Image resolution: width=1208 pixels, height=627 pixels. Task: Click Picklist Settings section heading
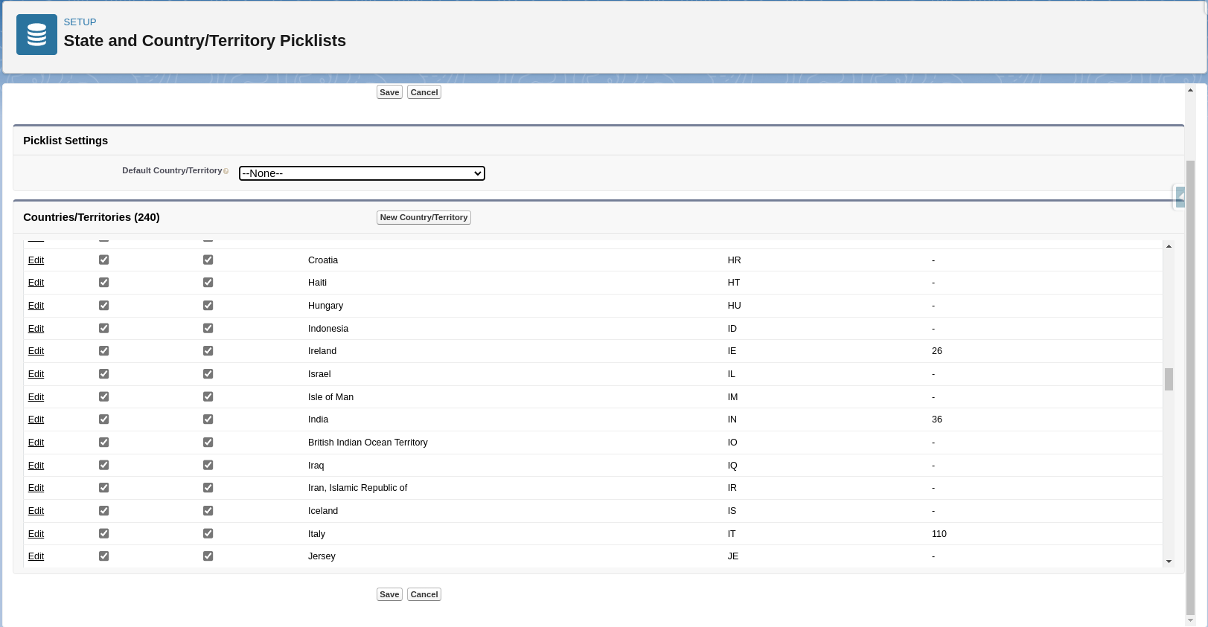click(65, 141)
